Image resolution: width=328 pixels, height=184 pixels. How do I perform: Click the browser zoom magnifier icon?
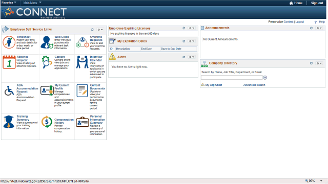tap(306, 181)
